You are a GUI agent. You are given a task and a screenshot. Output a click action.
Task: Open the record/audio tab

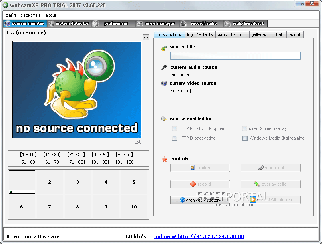point(201,24)
